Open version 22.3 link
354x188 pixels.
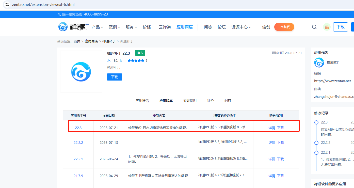point(78,128)
